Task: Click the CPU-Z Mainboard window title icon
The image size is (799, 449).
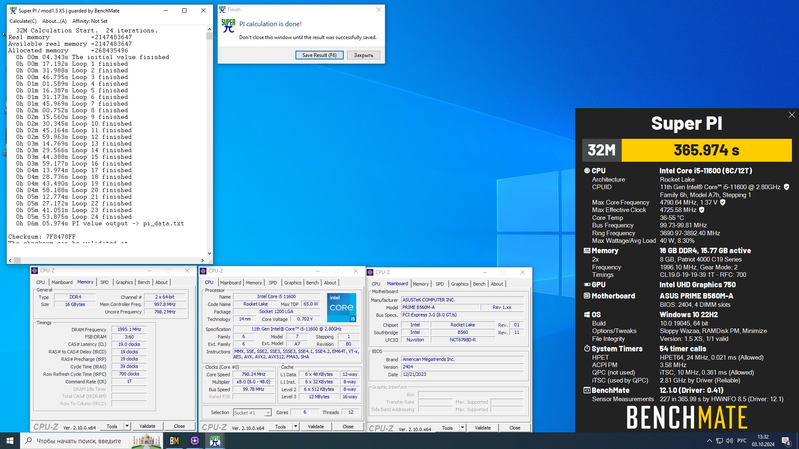Action: pos(370,272)
